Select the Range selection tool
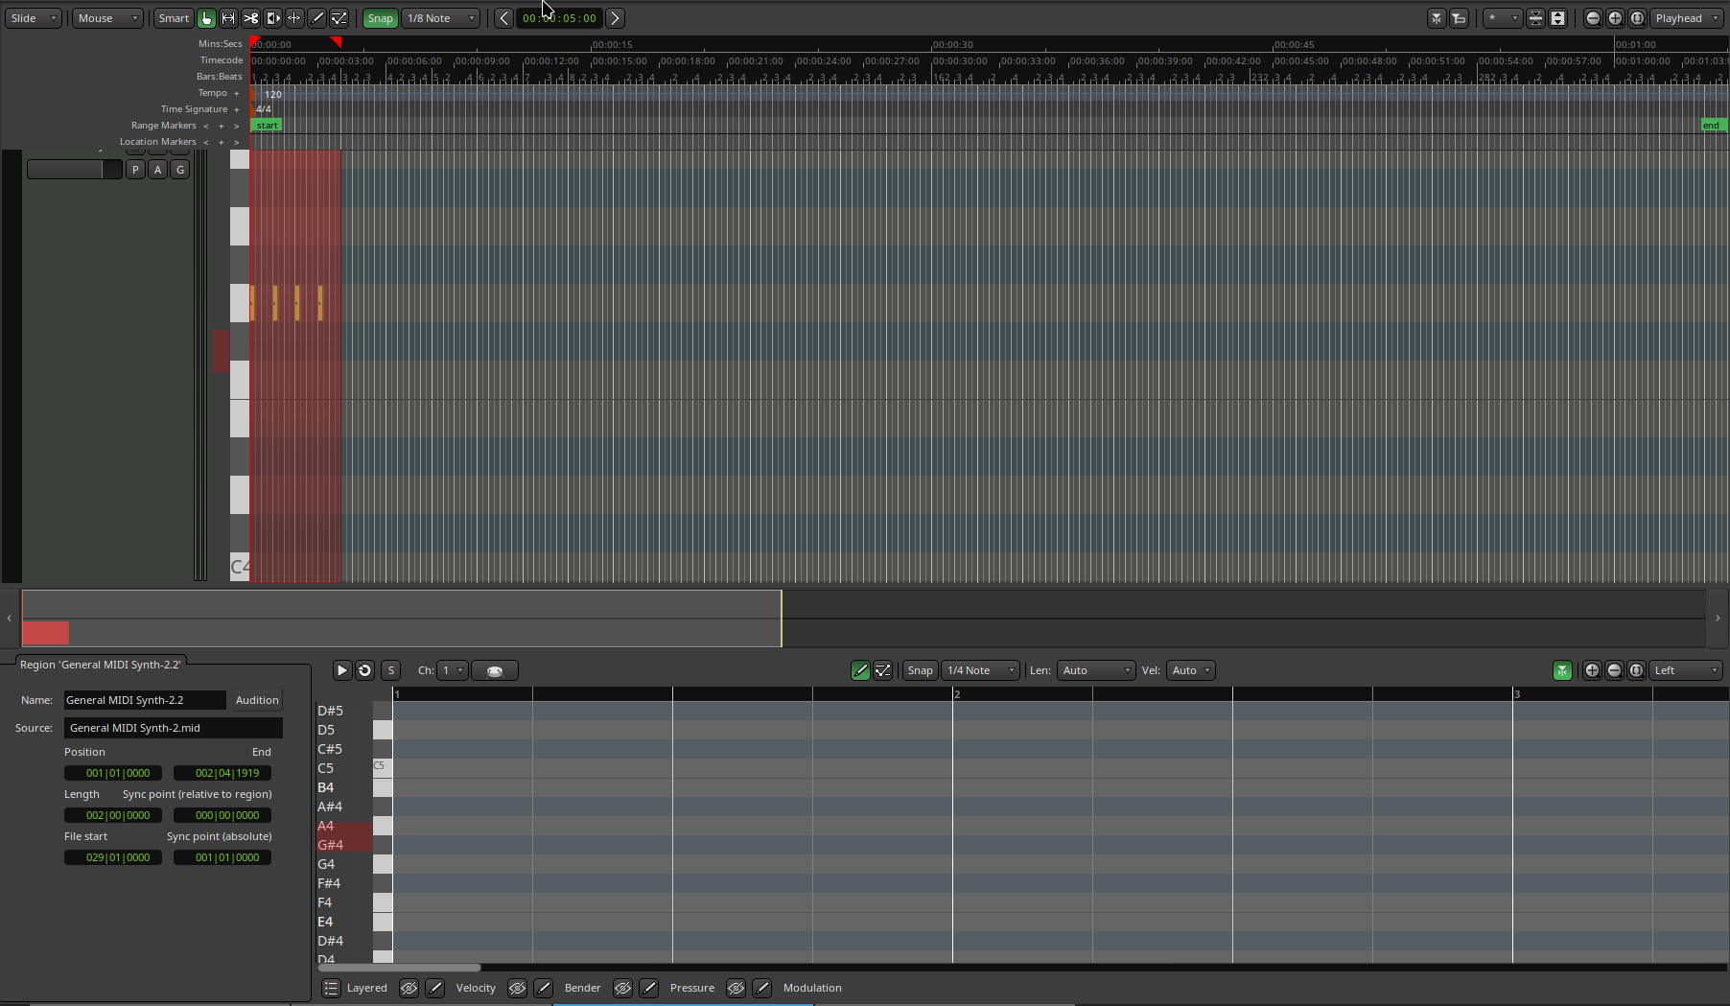 [x=228, y=18]
